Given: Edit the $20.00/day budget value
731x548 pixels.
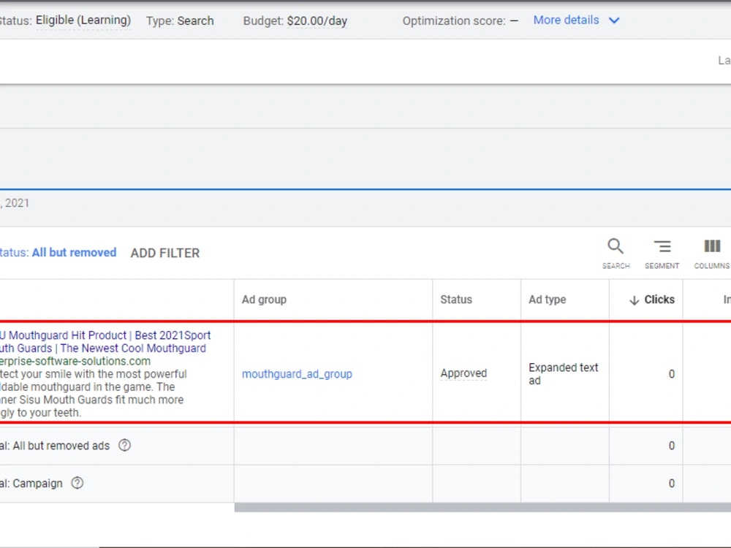Looking at the screenshot, I should (317, 21).
